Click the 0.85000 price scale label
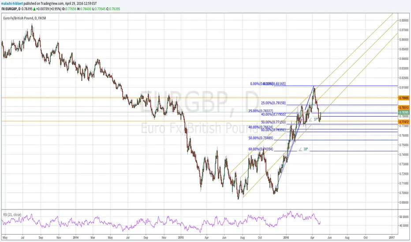The image size is (411, 242). coord(404,49)
